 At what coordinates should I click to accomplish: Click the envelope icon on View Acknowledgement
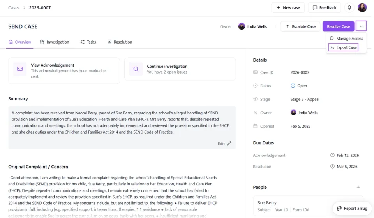coord(20,69)
